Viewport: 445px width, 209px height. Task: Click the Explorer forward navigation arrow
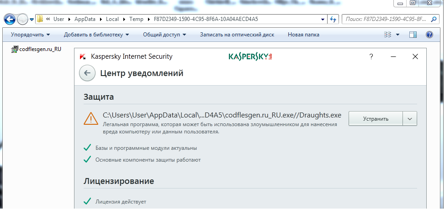22,19
